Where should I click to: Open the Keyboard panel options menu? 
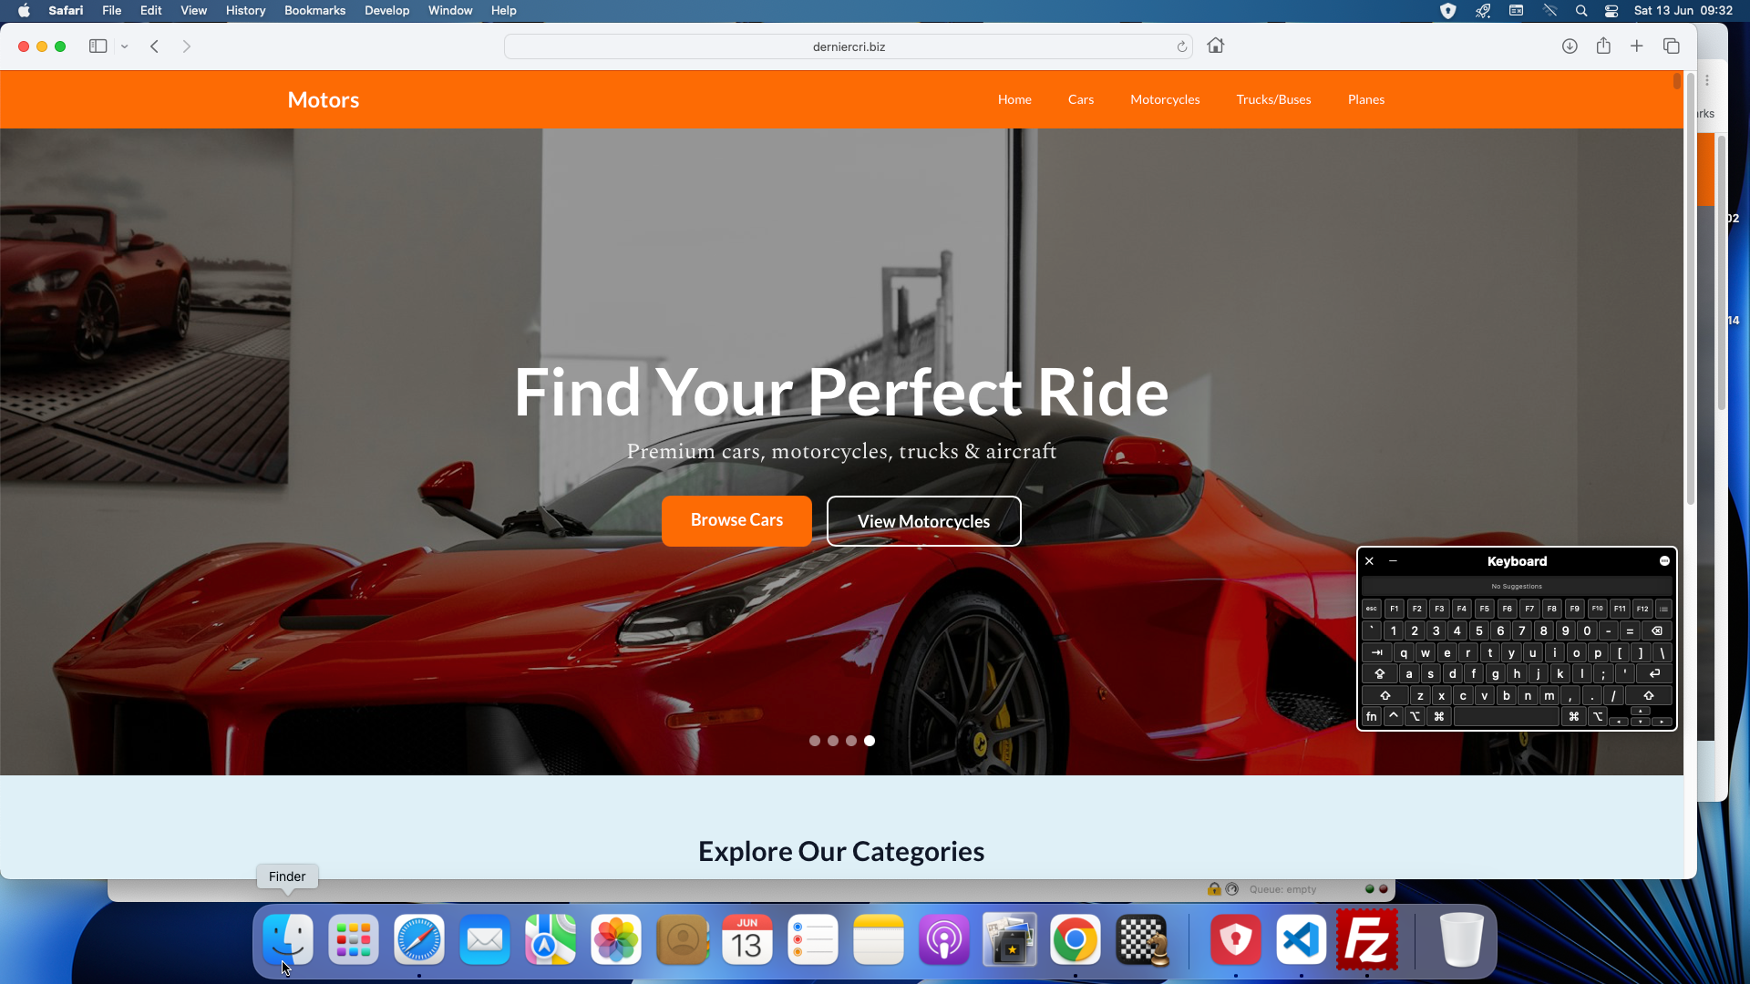pyautogui.click(x=1664, y=561)
